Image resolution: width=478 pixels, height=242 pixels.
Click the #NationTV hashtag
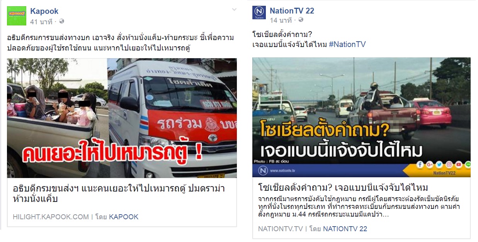(347, 44)
